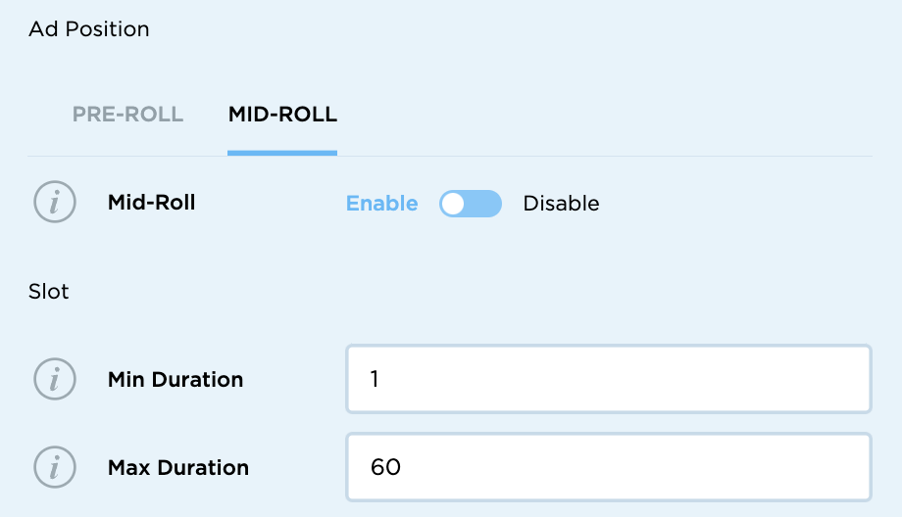Click the value 1 in Min Duration
Screen dimensions: 902x517
[x=375, y=379]
